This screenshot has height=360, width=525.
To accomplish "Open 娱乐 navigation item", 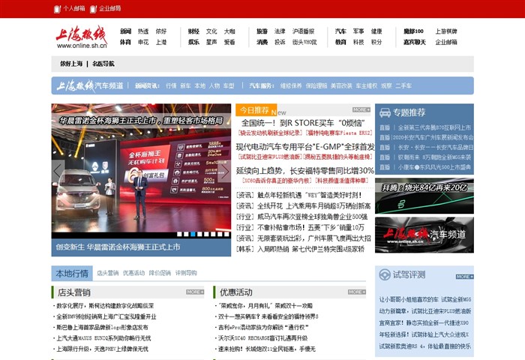I will tap(193, 42).
